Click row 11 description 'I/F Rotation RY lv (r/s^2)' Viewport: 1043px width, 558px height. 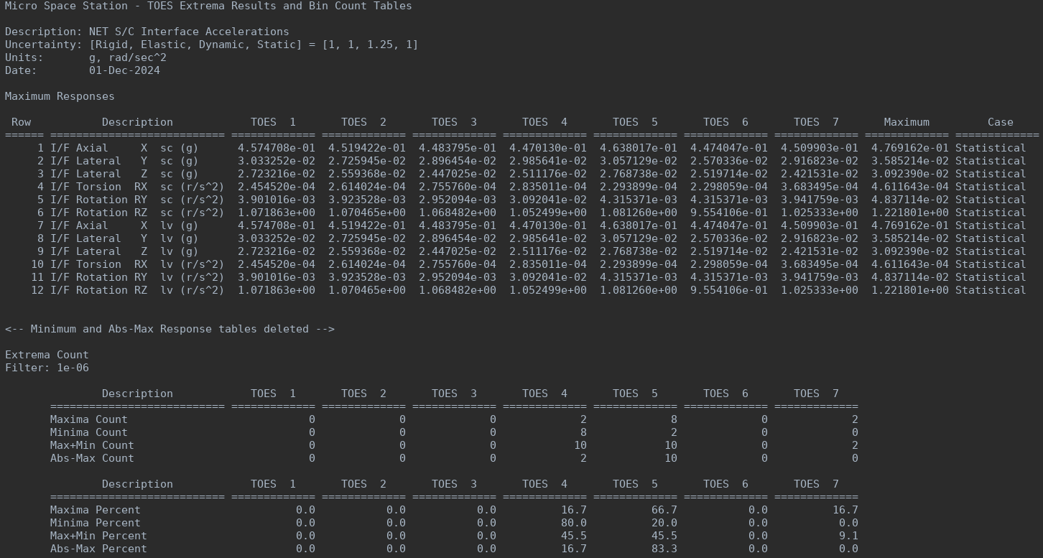point(137,277)
